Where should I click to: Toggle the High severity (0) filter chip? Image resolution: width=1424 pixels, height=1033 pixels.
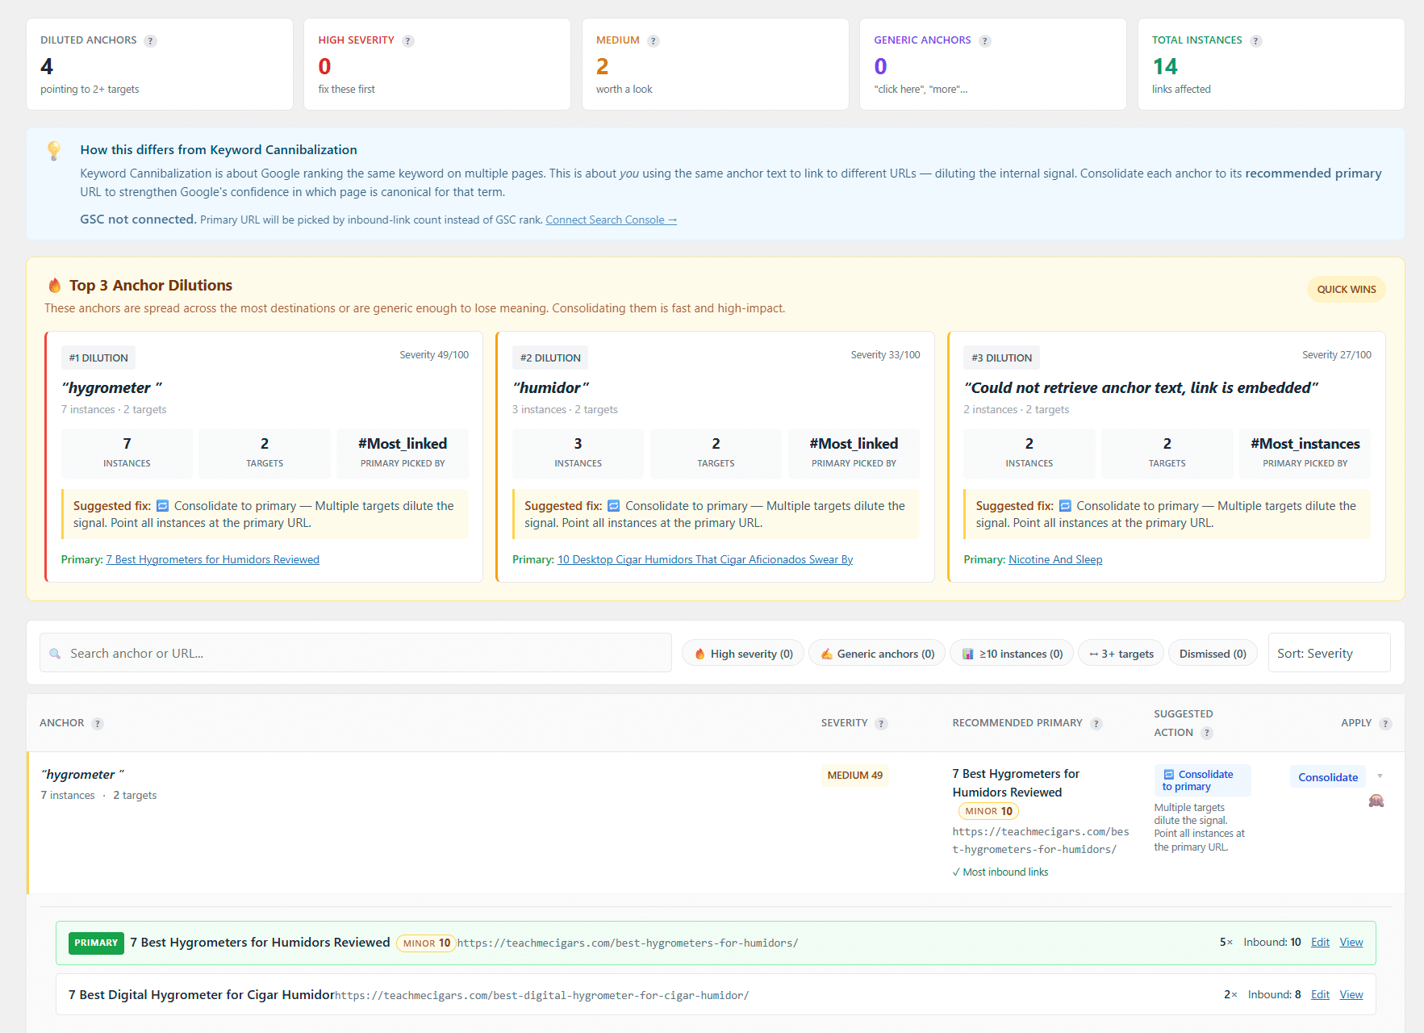coord(743,654)
